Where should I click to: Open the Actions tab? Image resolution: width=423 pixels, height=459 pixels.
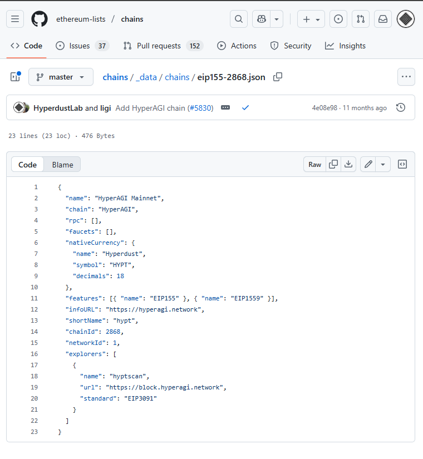tap(237, 46)
